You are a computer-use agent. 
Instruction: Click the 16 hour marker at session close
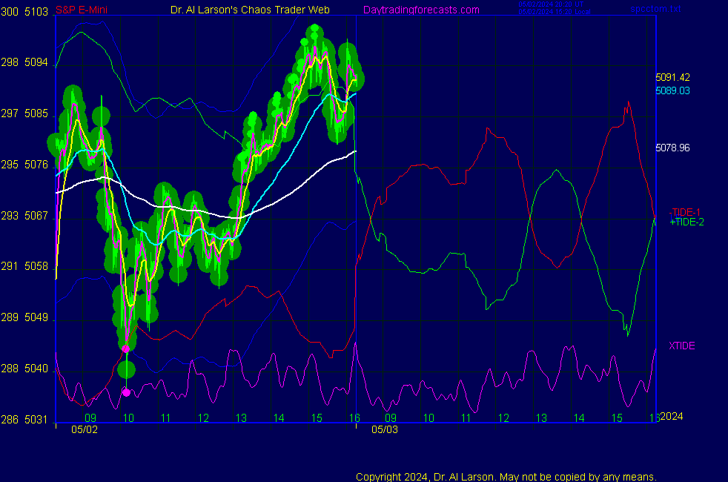(355, 418)
